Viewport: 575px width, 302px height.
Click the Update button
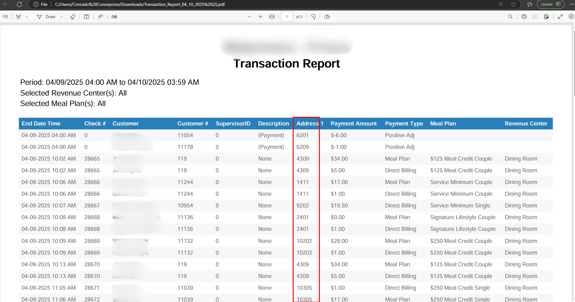coord(551,4)
